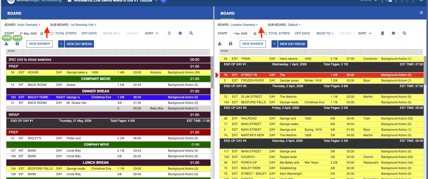The width and height of the screenshot is (428, 179).
Task: Toggle Total Strips checkbox in right board
Action: click(265, 33)
